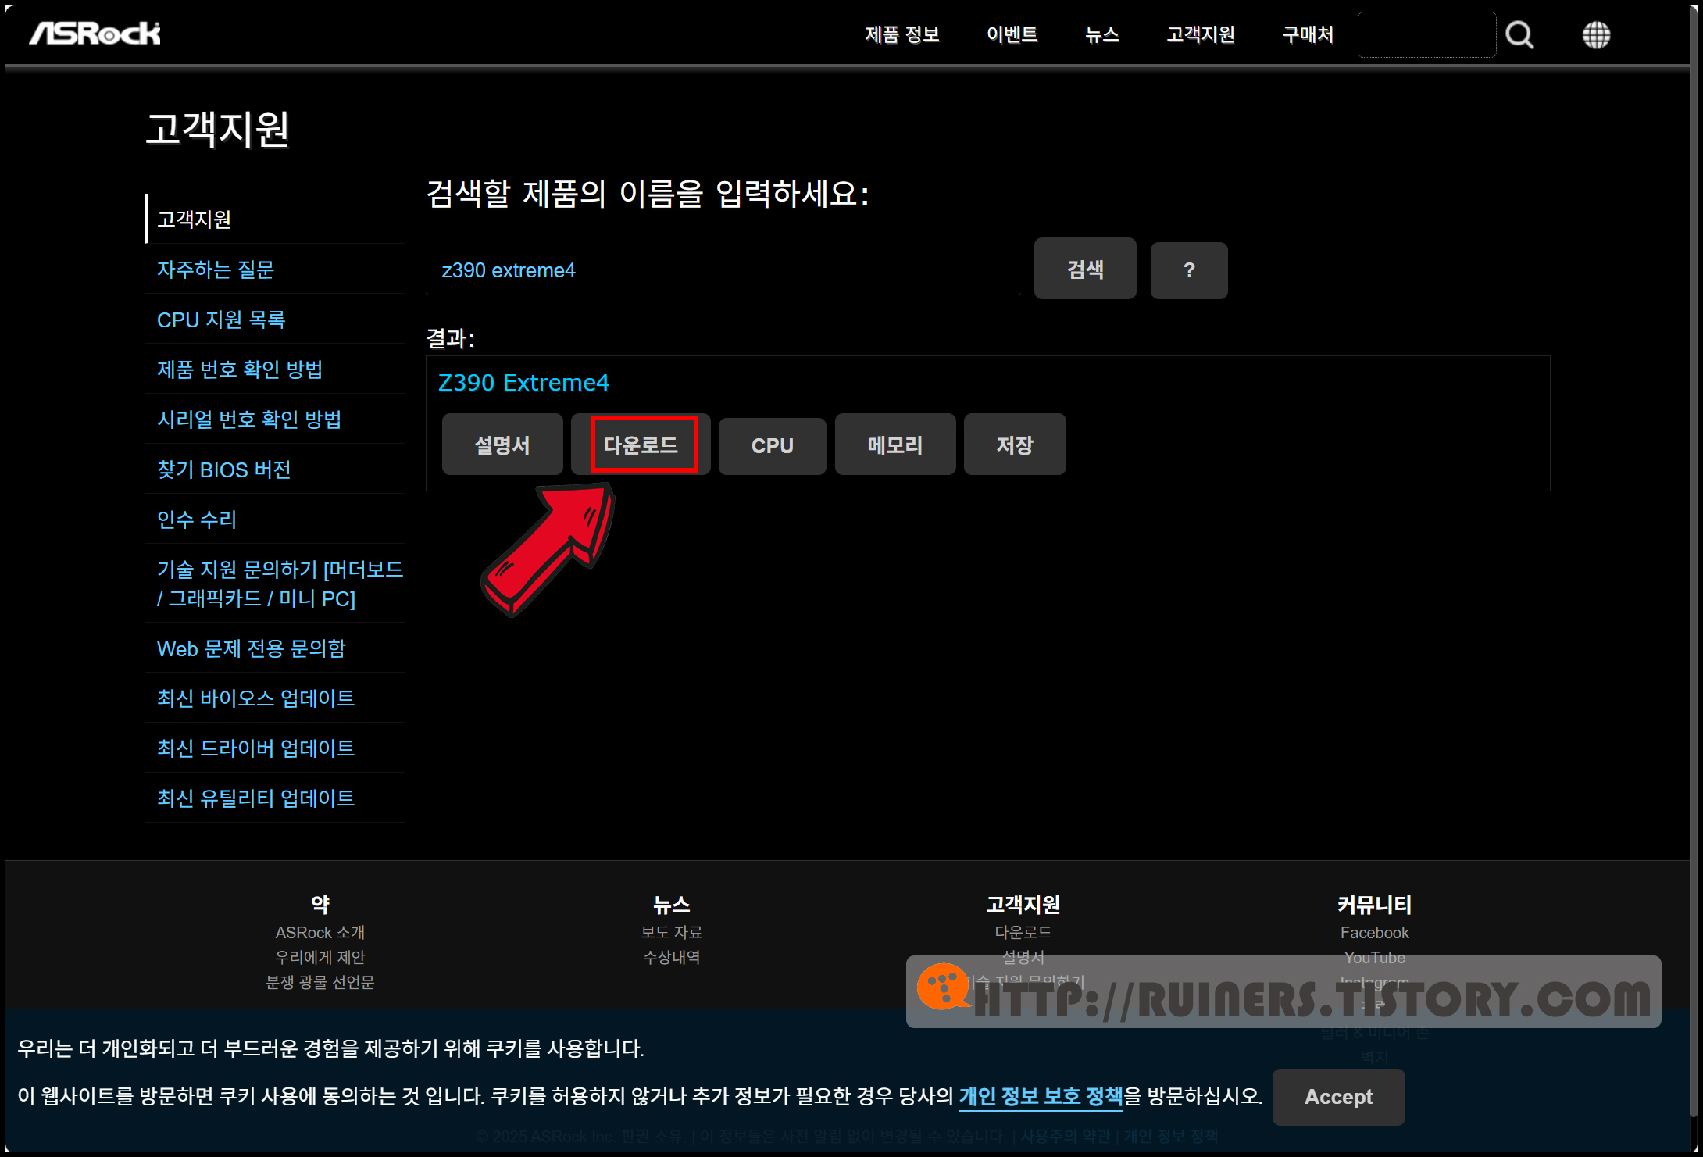Viewport: 1703px width, 1157px height.
Task: Click the question mark help button
Action: 1188,270
